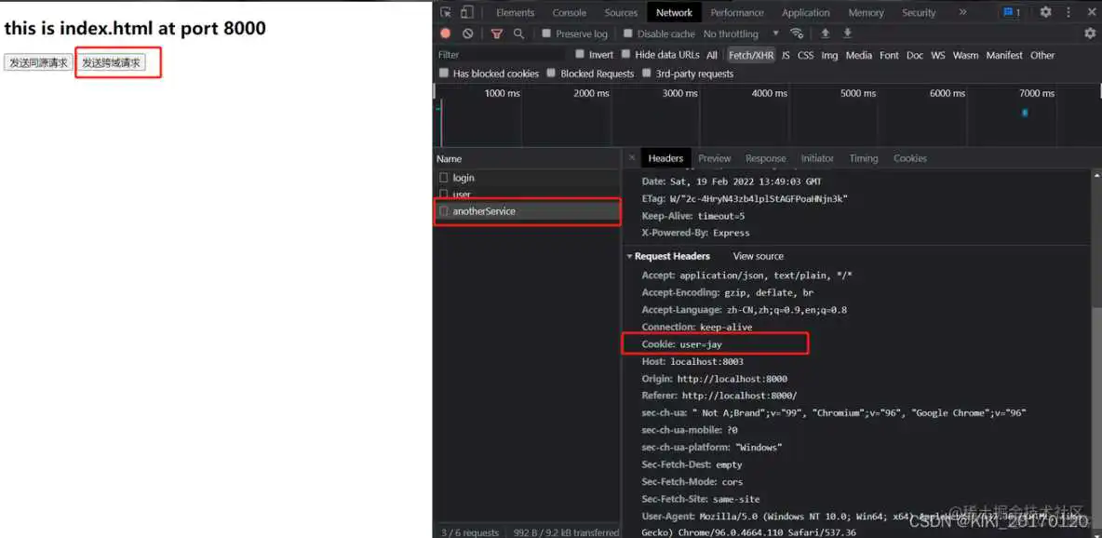The image size is (1102, 538).
Task: Check the Disable cache checkbox
Action: [x=628, y=34]
